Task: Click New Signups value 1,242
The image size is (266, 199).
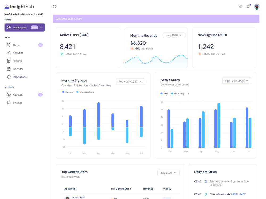Action: 206,46
